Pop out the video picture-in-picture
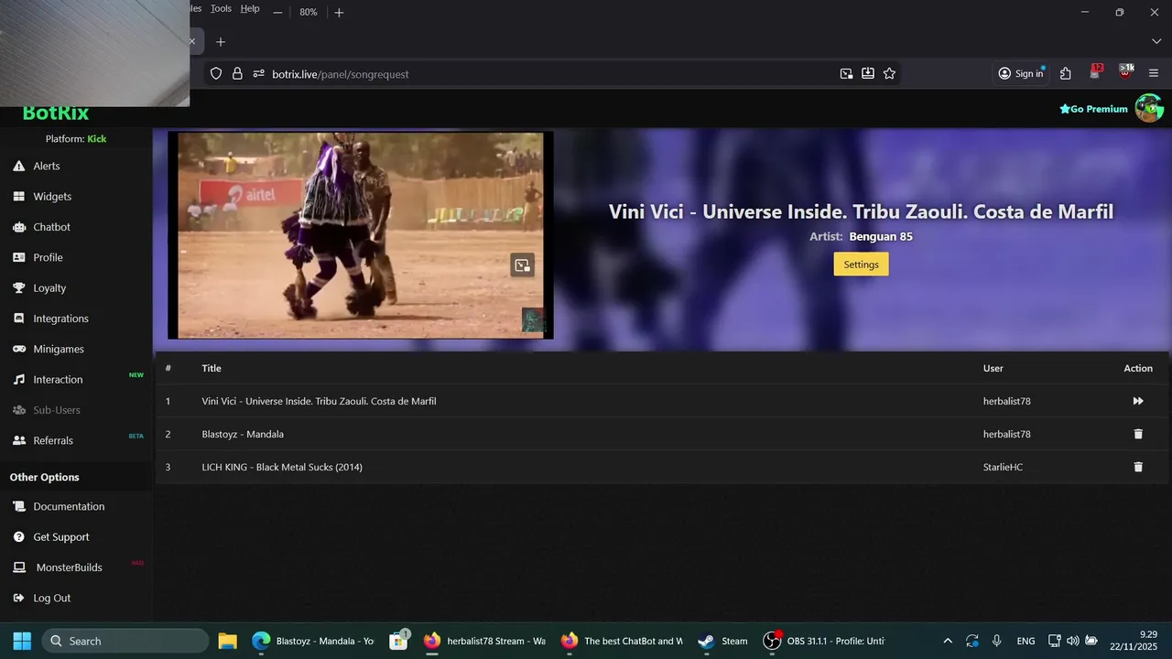The width and height of the screenshot is (1172, 659). click(522, 265)
